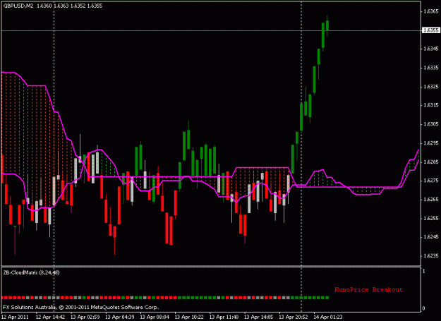Screen dimensions: 441x321
Task: Click the red KumoPrice Breakout text
Action: [369, 290]
